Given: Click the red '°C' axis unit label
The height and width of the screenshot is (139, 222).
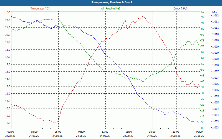Looking at the screenshot, I should point(9,13).
